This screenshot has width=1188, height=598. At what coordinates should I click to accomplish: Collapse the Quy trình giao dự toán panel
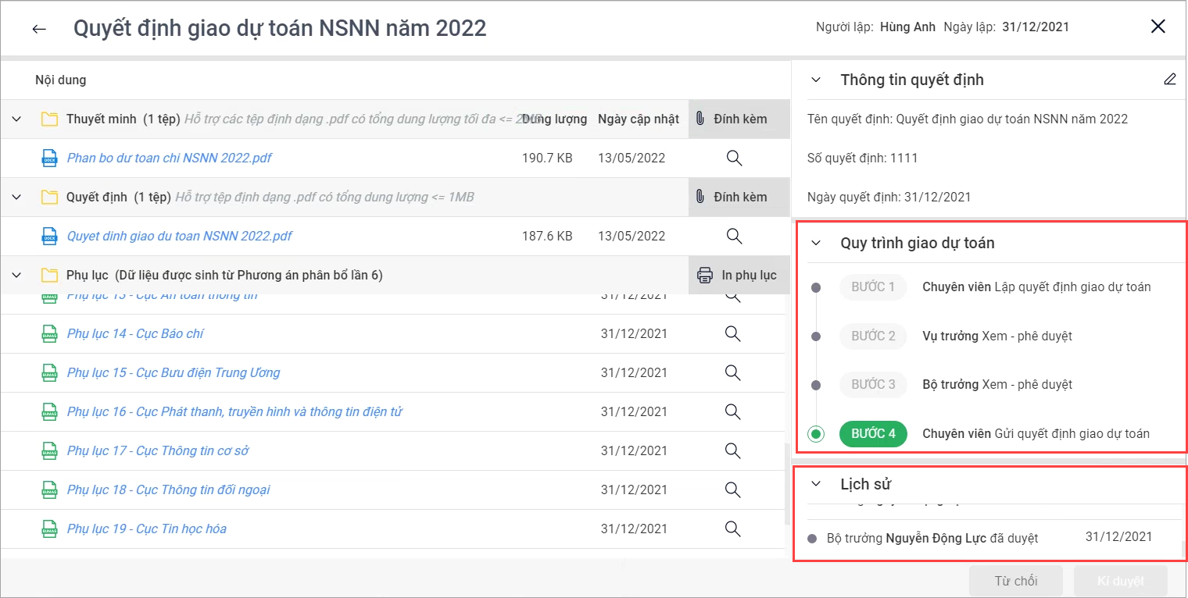coord(816,243)
